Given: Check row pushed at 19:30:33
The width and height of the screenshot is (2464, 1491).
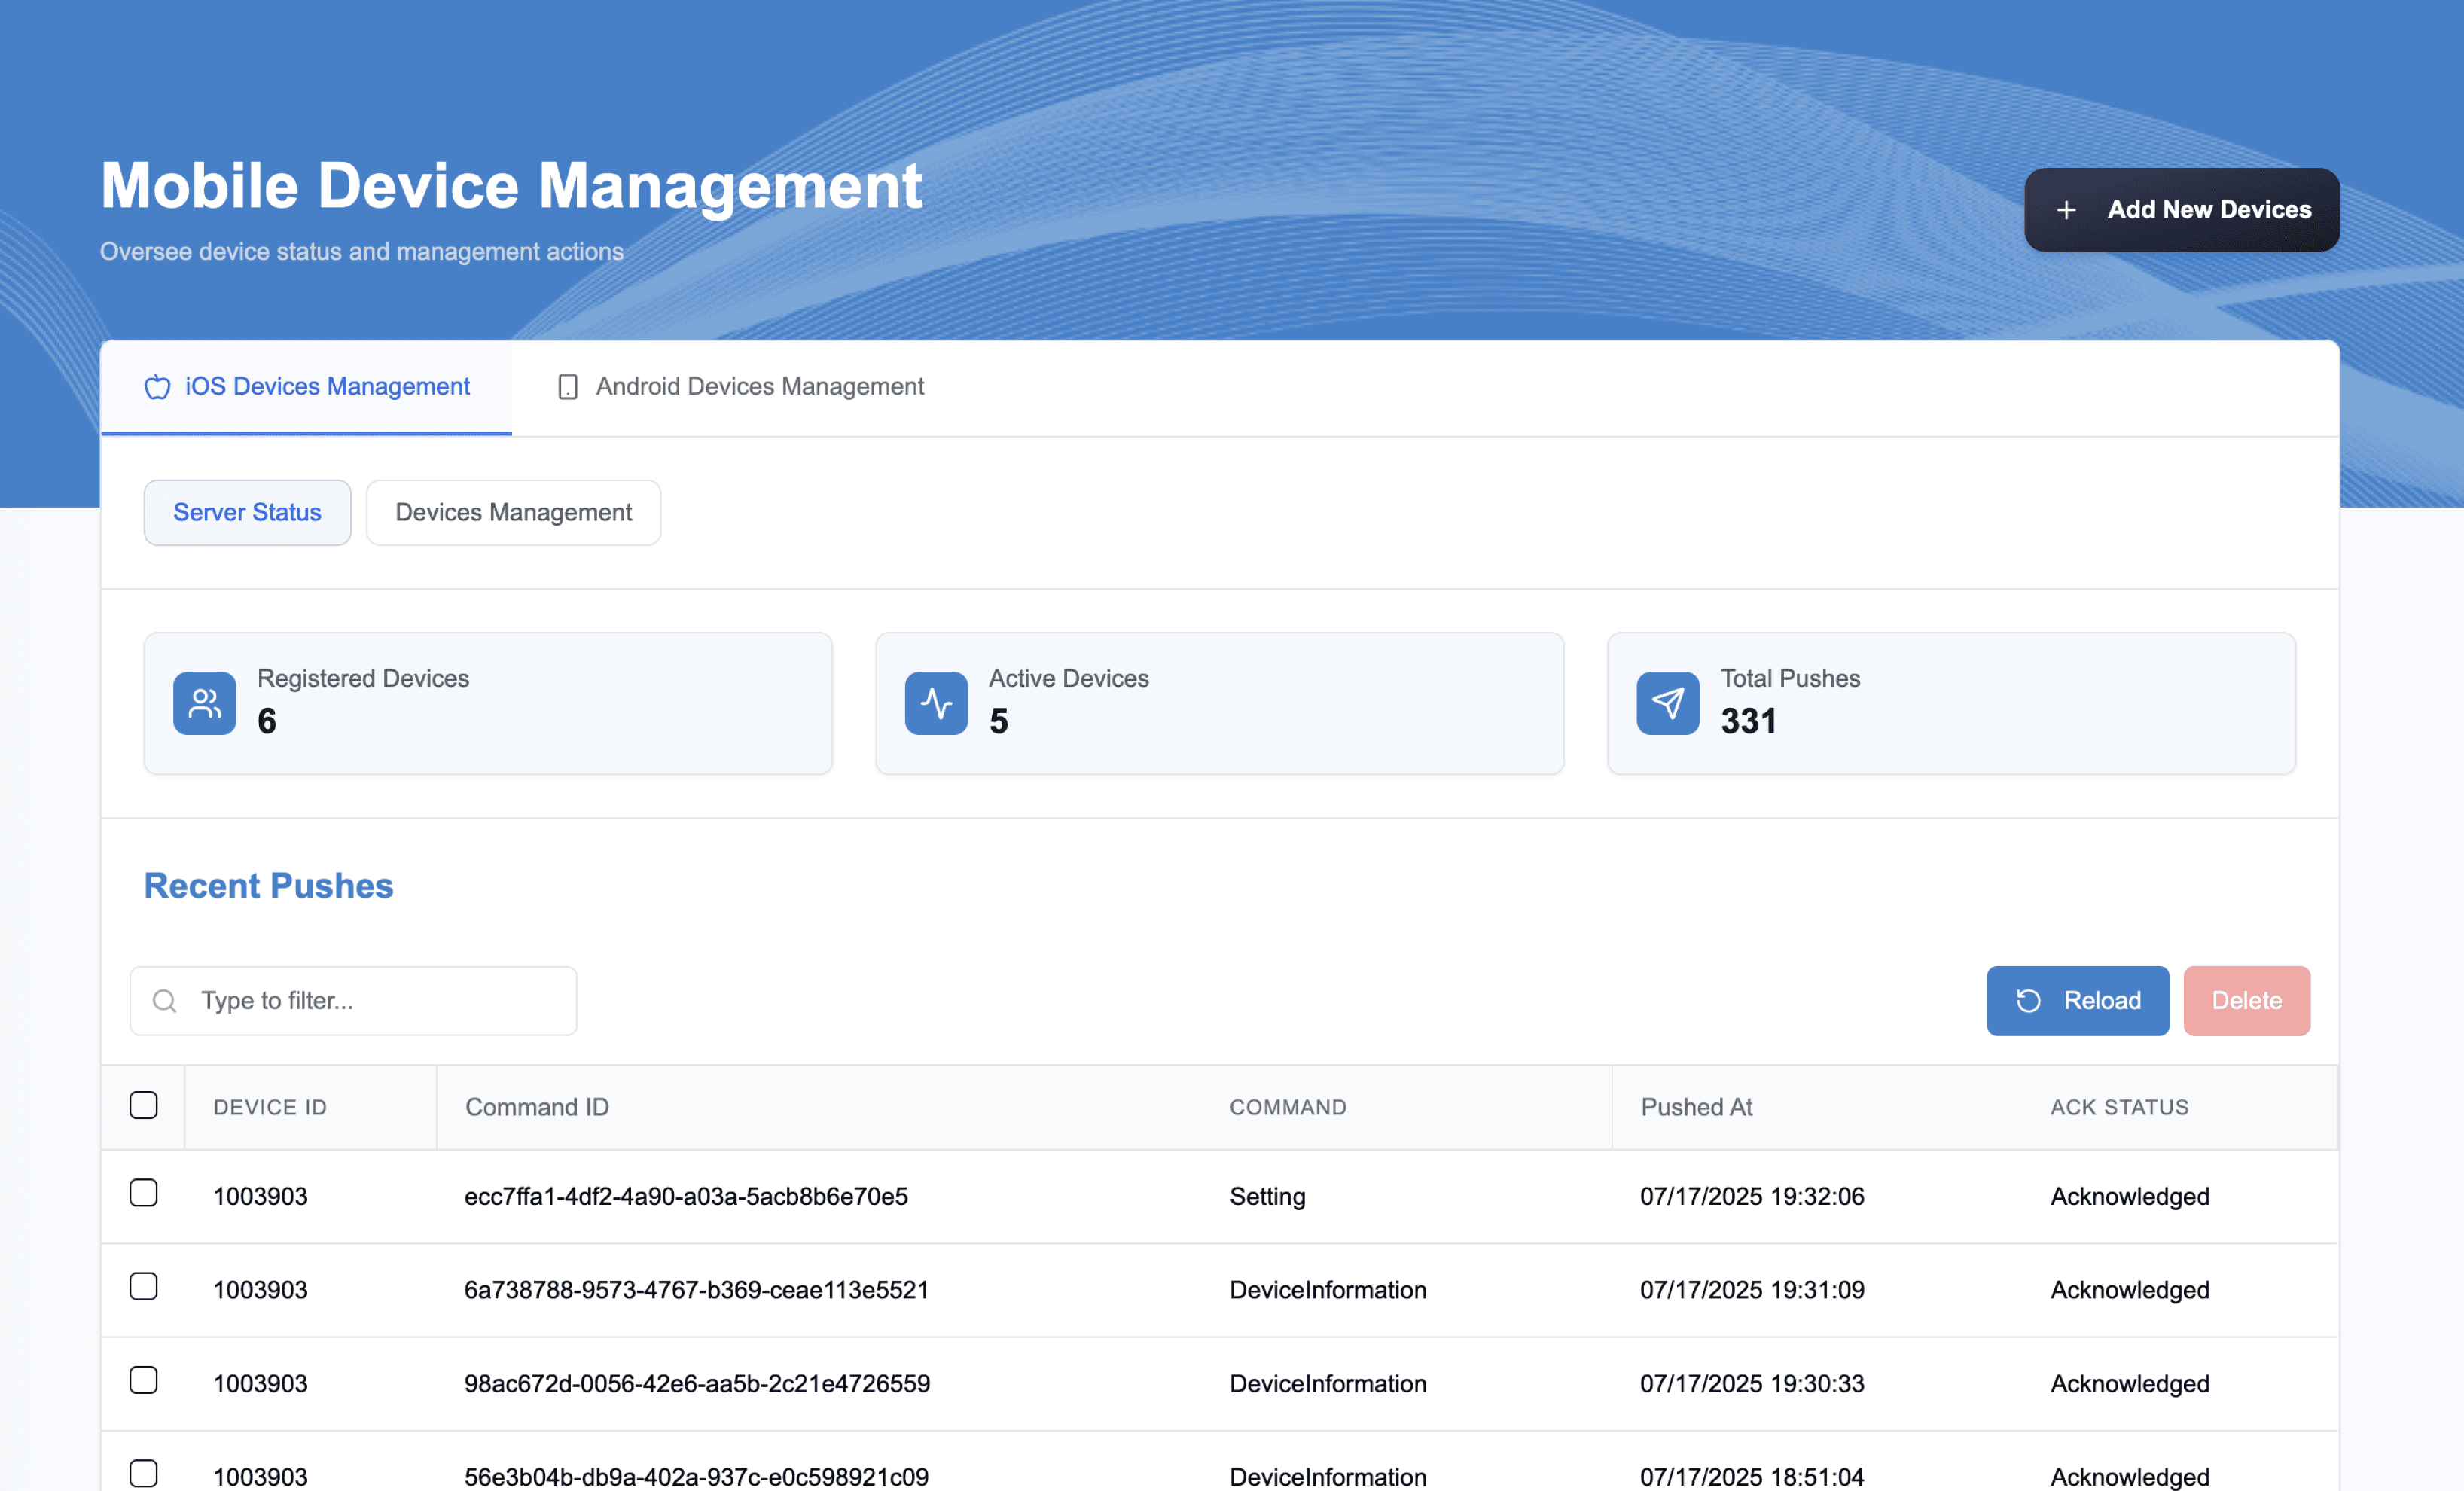Looking at the screenshot, I should click(x=144, y=1380).
